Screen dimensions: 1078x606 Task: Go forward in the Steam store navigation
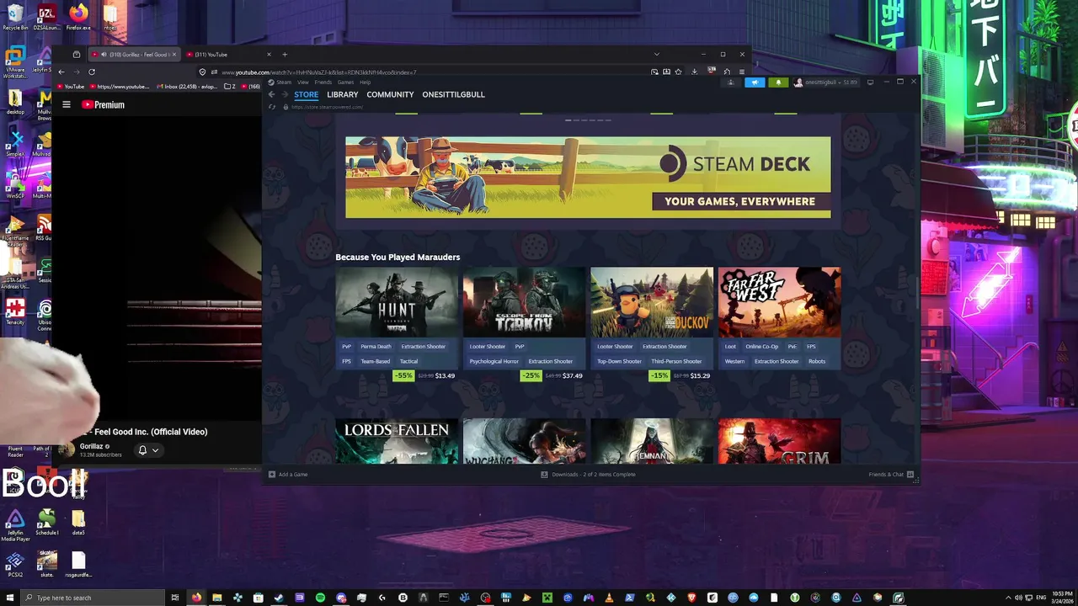pyautogui.click(x=285, y=94)
